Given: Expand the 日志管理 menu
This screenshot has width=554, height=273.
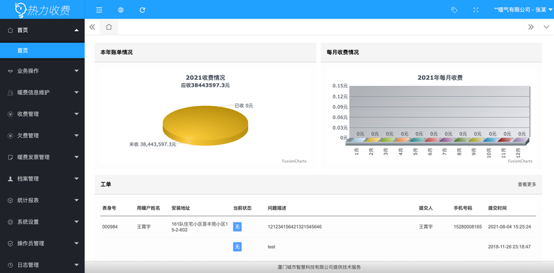Looking at the screenshot, I should point(42,265).
